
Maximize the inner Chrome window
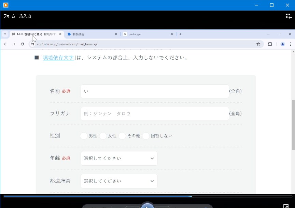(279, 34)
